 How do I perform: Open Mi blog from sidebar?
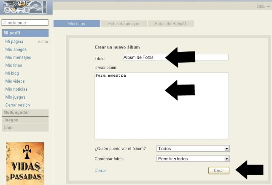point(13,73)
